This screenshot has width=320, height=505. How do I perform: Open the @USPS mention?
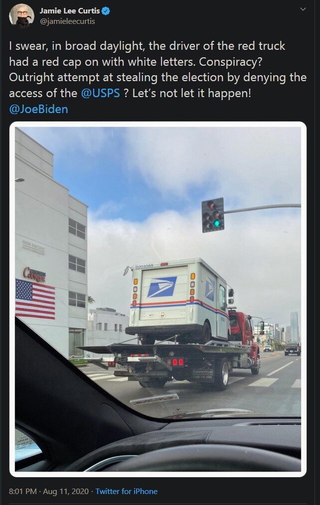coord(100,94)
